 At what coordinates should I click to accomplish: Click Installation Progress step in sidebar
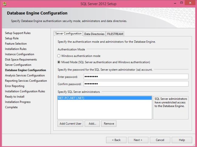18,102
